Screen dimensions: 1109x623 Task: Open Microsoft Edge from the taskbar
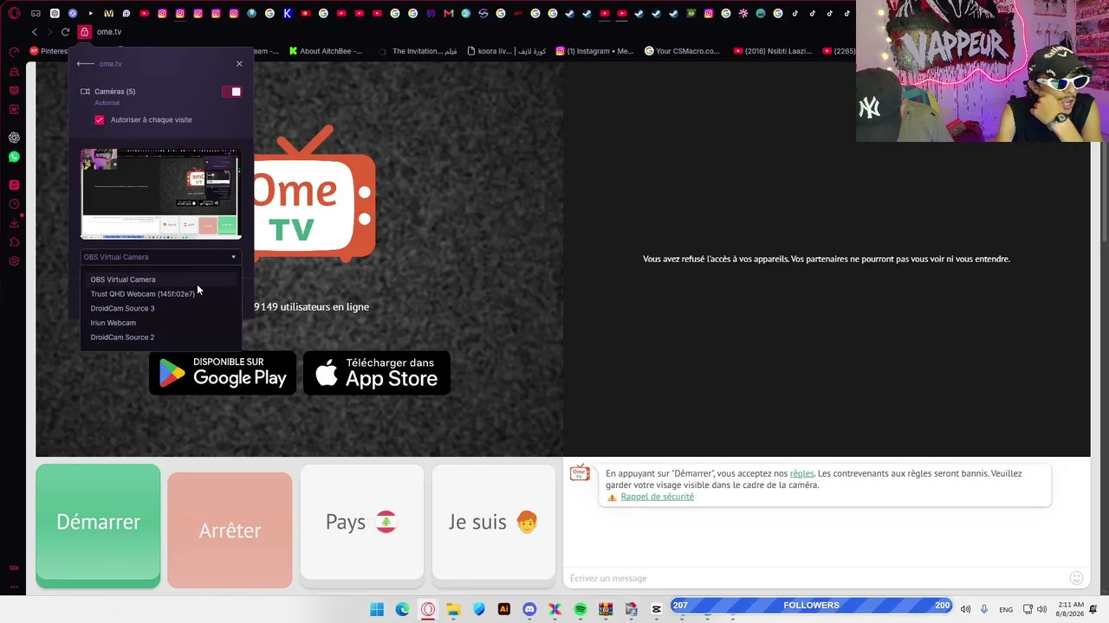point(403,609)
